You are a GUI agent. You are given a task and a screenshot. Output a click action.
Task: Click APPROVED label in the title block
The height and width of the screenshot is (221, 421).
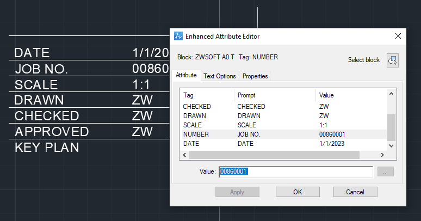pos(52,132)
